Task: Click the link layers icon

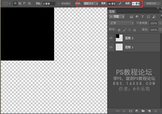Action: [x=118, y=111]
